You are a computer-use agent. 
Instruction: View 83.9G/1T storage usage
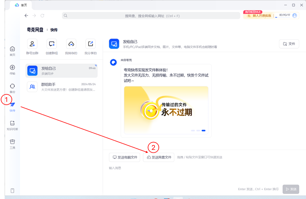285,15
